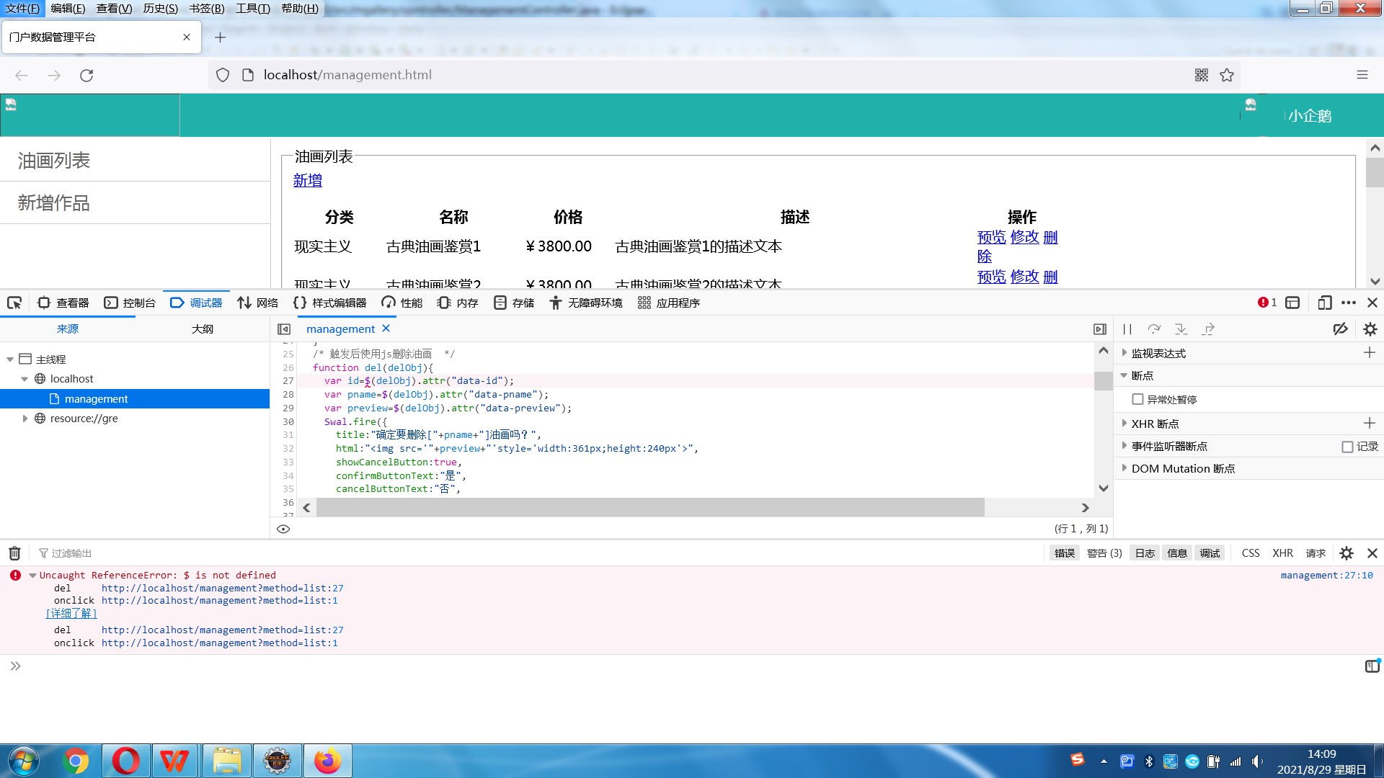
Task: Open the 工具 menu
Action: click(x=252, y=9)
